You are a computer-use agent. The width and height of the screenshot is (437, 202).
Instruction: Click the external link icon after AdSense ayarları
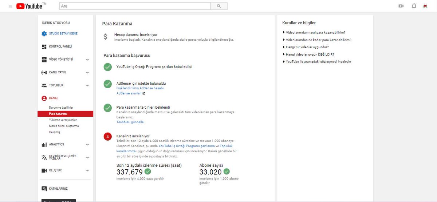[x=144, y=93]
